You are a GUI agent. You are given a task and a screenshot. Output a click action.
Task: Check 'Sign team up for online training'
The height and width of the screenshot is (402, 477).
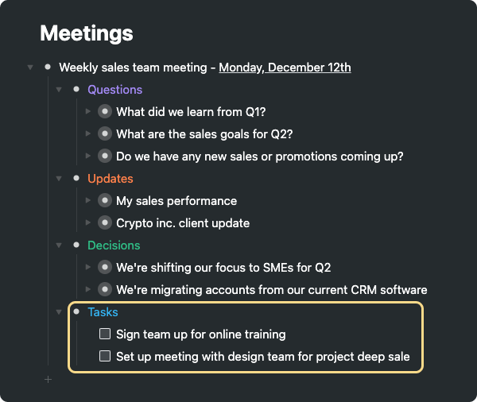click(105, 334)
